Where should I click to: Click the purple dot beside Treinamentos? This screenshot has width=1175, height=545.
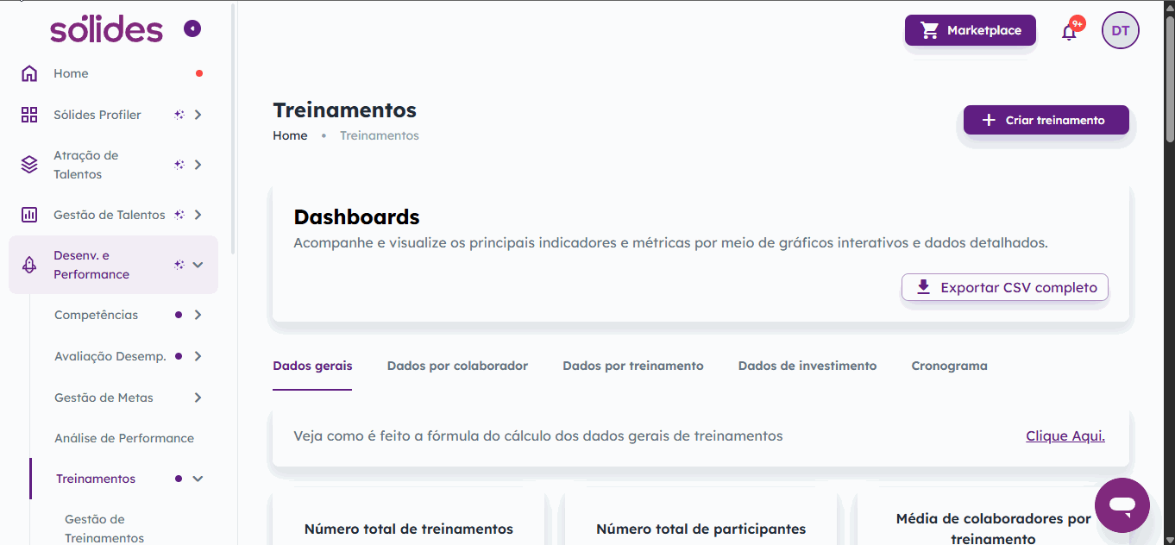point(179,479)
